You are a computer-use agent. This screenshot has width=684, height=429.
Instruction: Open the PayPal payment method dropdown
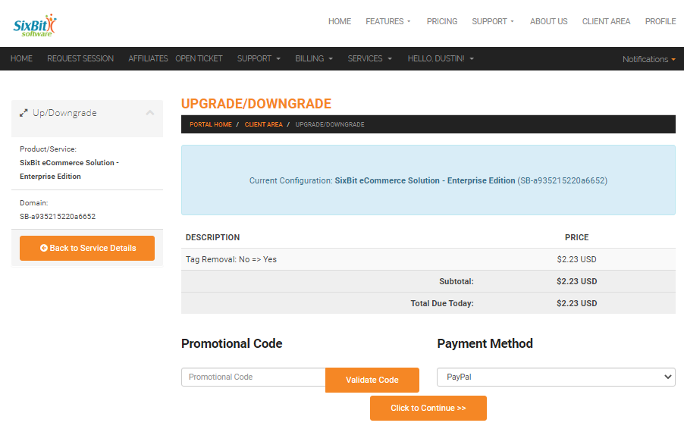point(556,377)
